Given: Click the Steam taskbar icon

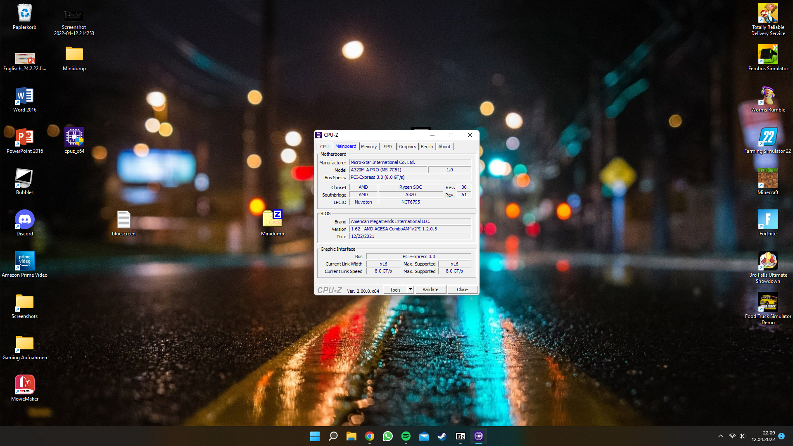Looking at the screenshot, I should pyautogui.click(x=442, y=436).
